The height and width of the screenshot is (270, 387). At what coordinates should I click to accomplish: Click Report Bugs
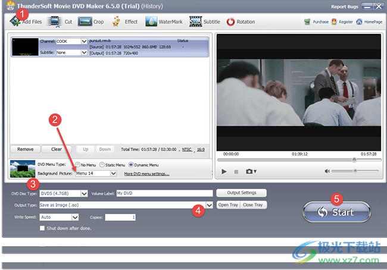coord(345,7)
